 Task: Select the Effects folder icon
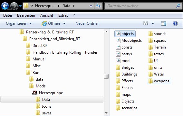click(118, 81)
